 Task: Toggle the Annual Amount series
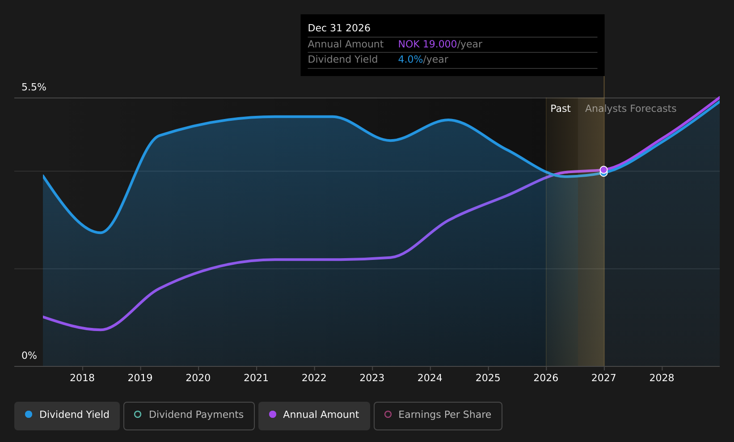(x=314, y=416)
